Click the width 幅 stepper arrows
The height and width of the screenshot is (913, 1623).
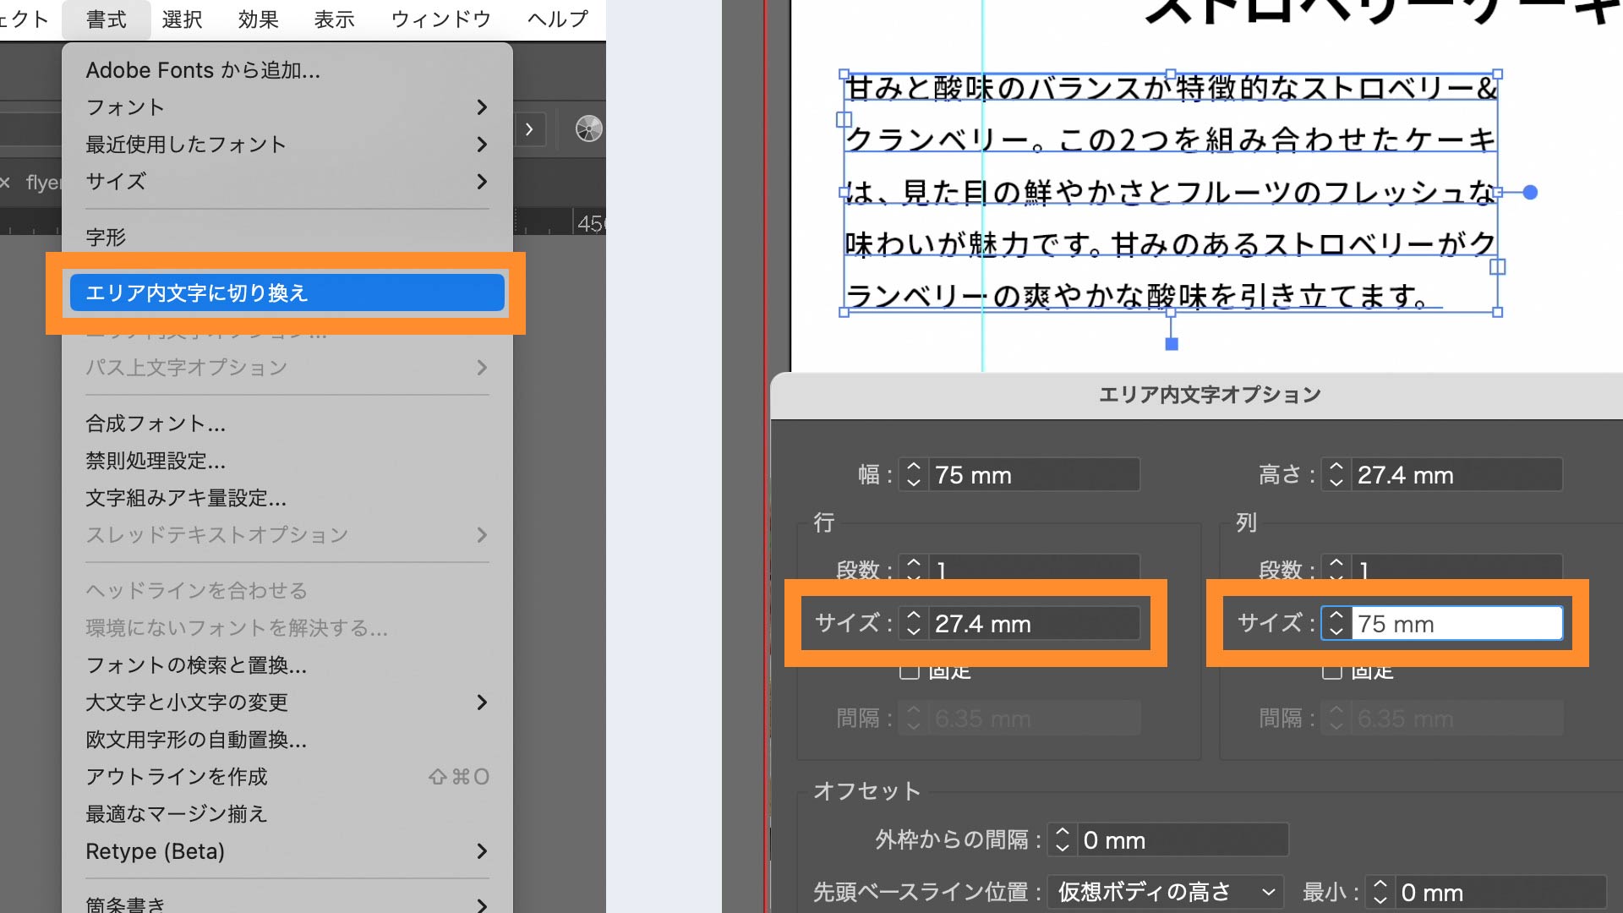[913, 474]
